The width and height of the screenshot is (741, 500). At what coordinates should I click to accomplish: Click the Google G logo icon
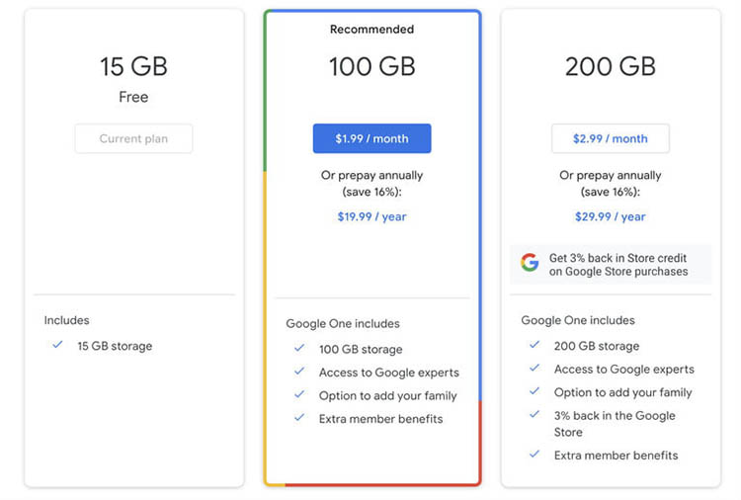pyautogui.click(x=530, y=262)
